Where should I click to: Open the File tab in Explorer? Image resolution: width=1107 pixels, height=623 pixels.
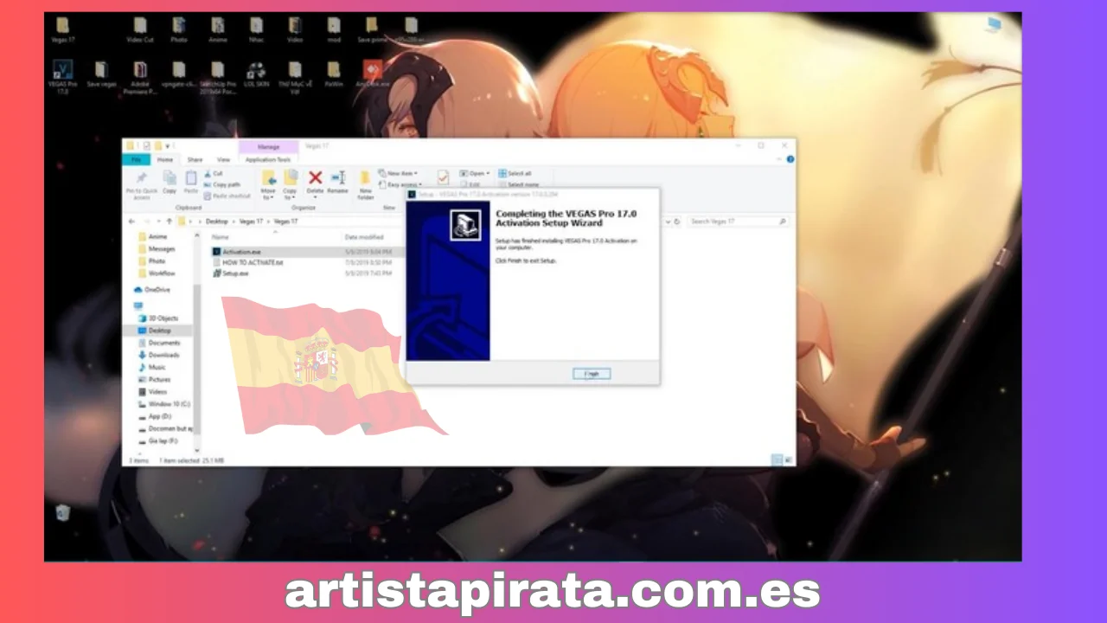tap(136, 159)
